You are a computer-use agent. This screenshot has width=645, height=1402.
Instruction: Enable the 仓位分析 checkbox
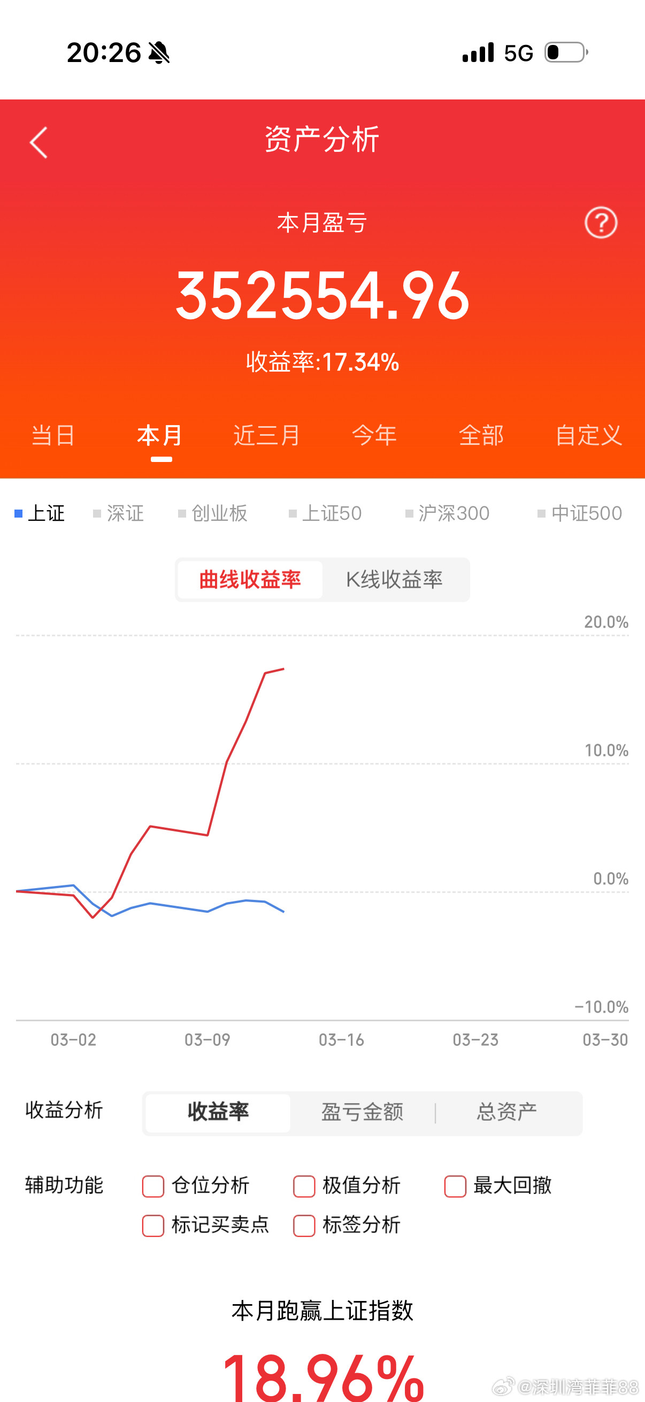(x=153, y=1185)
